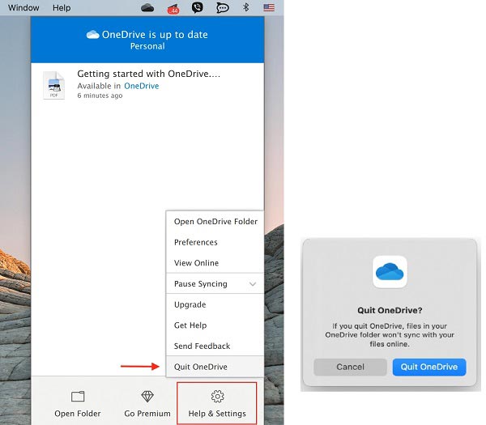
Task: Open the Window menu
Action: click(x=23, y=7)
